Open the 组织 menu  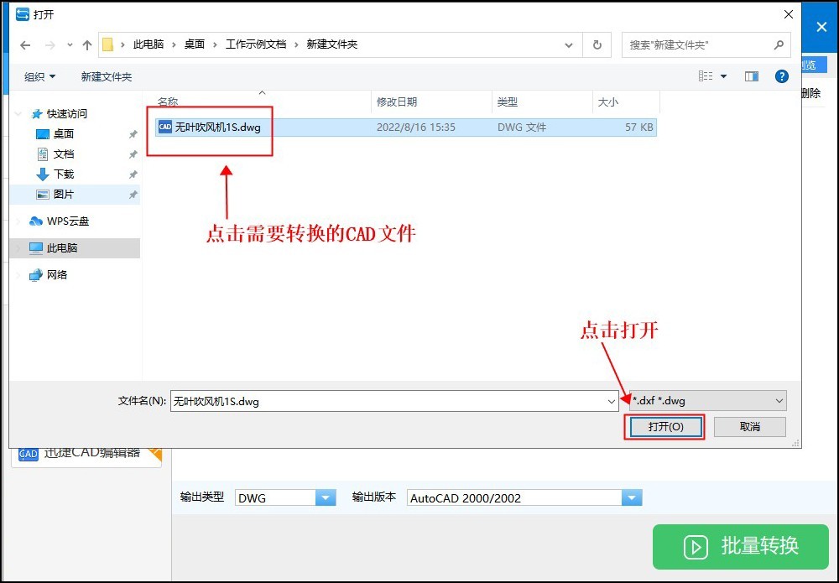click(x=39, y=75)
